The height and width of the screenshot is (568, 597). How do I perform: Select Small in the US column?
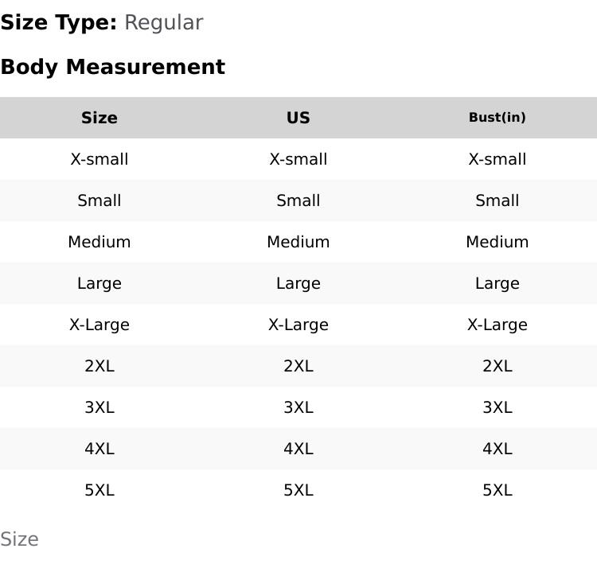click(298, 200)
